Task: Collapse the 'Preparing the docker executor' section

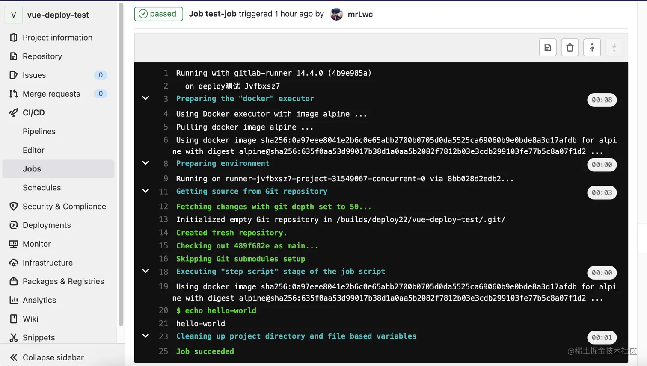Action: point(145,98)
